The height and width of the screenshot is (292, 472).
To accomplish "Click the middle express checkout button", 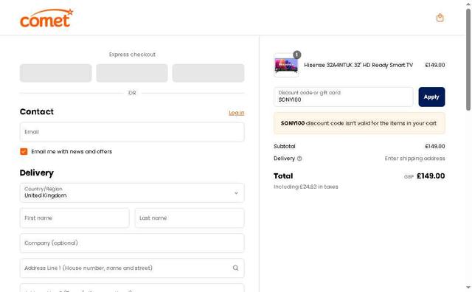I will coord(132,73).
